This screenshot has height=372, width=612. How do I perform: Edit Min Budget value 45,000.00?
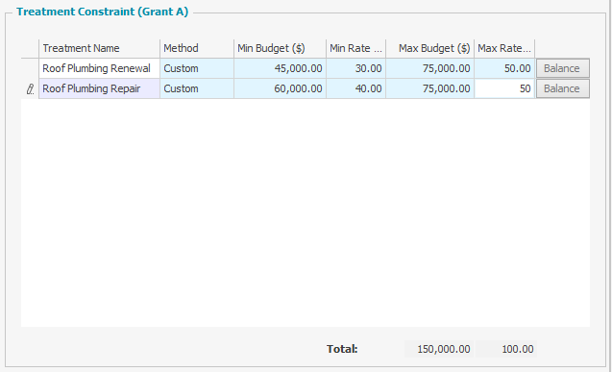pyautogui.click(x=280, y=68)
